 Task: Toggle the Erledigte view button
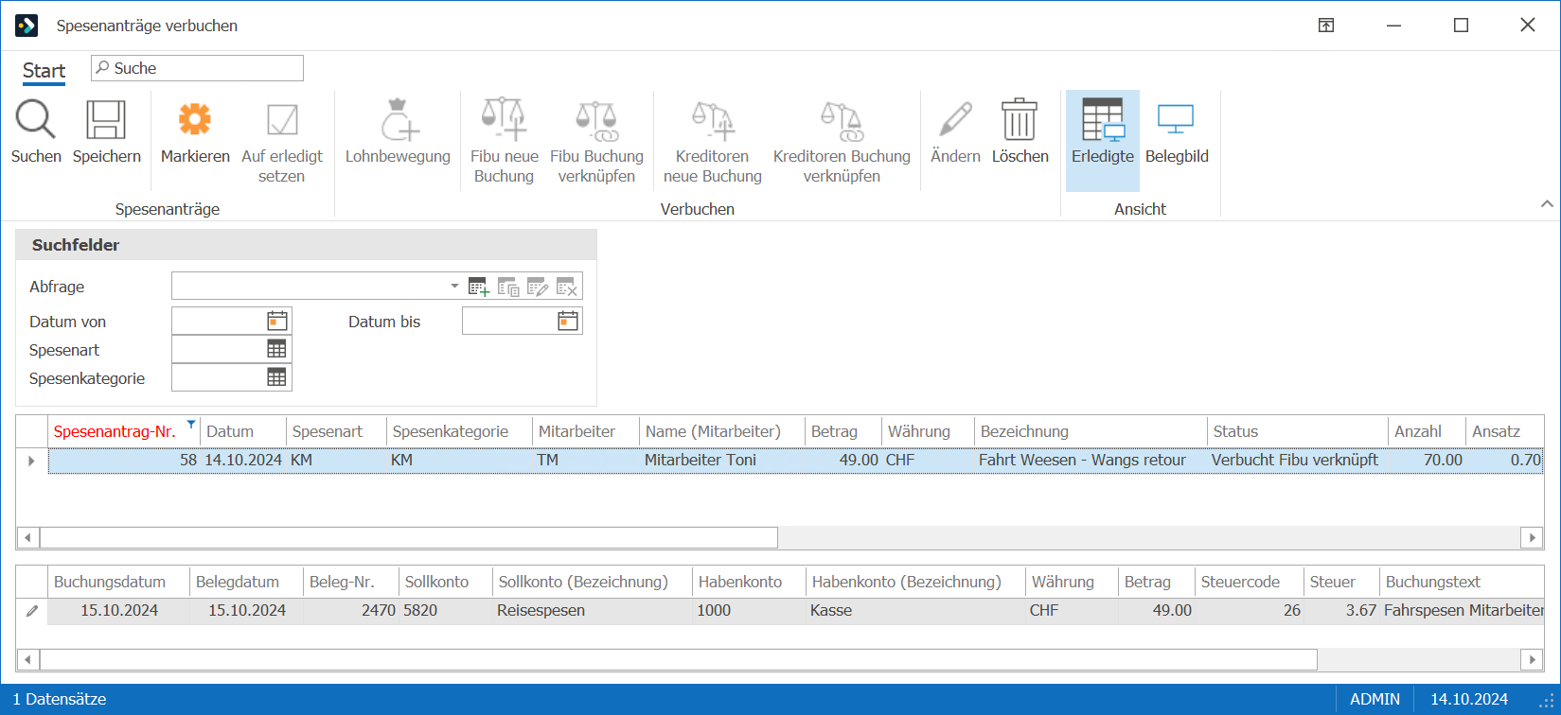click(1103, 141)
